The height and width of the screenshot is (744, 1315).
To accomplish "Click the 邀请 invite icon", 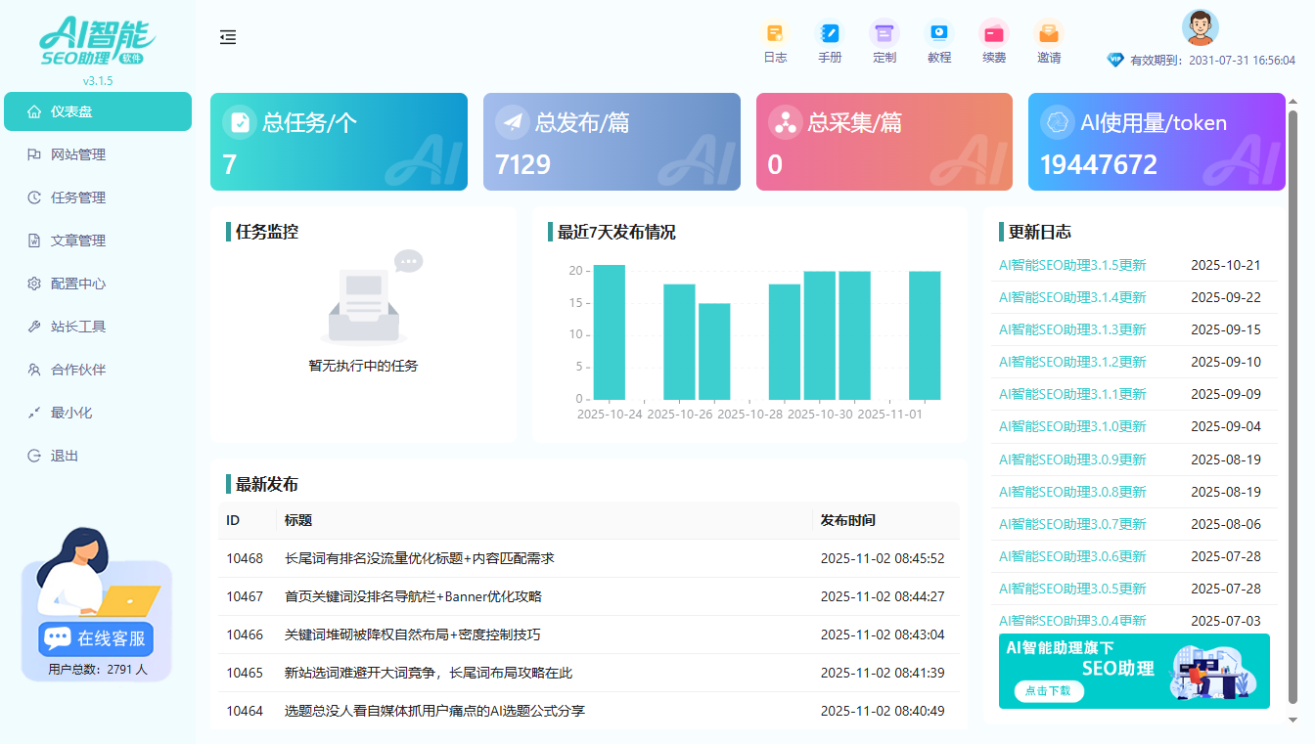I will (x=1049, y=33).
